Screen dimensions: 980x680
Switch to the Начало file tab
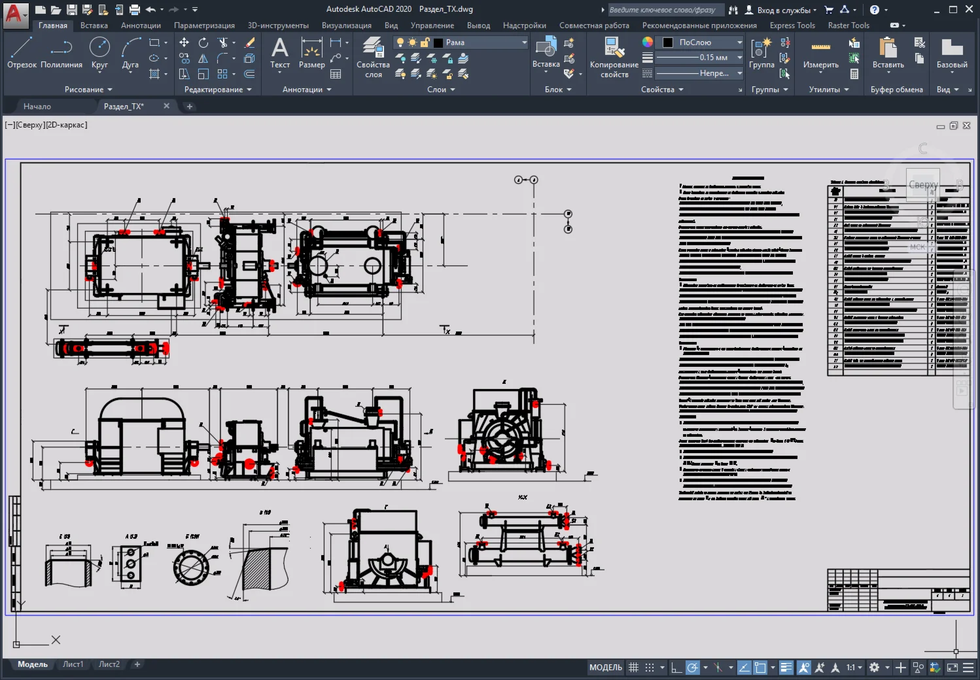[x=37, y=106]
